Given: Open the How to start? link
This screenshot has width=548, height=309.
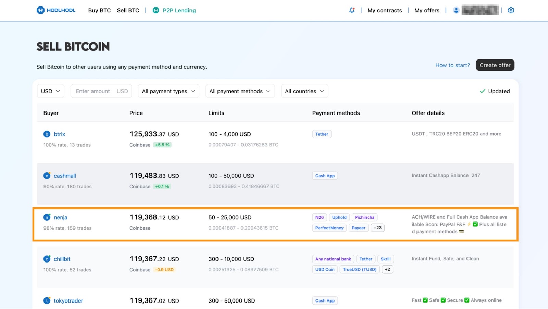Looking at the screenshot, I should [452, 65].
